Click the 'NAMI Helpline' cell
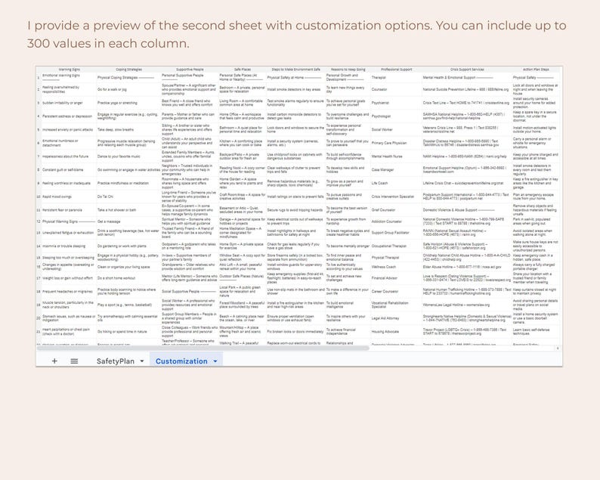 click(x=467, y=156)
